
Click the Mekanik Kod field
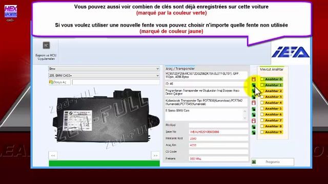coord(219,139)
